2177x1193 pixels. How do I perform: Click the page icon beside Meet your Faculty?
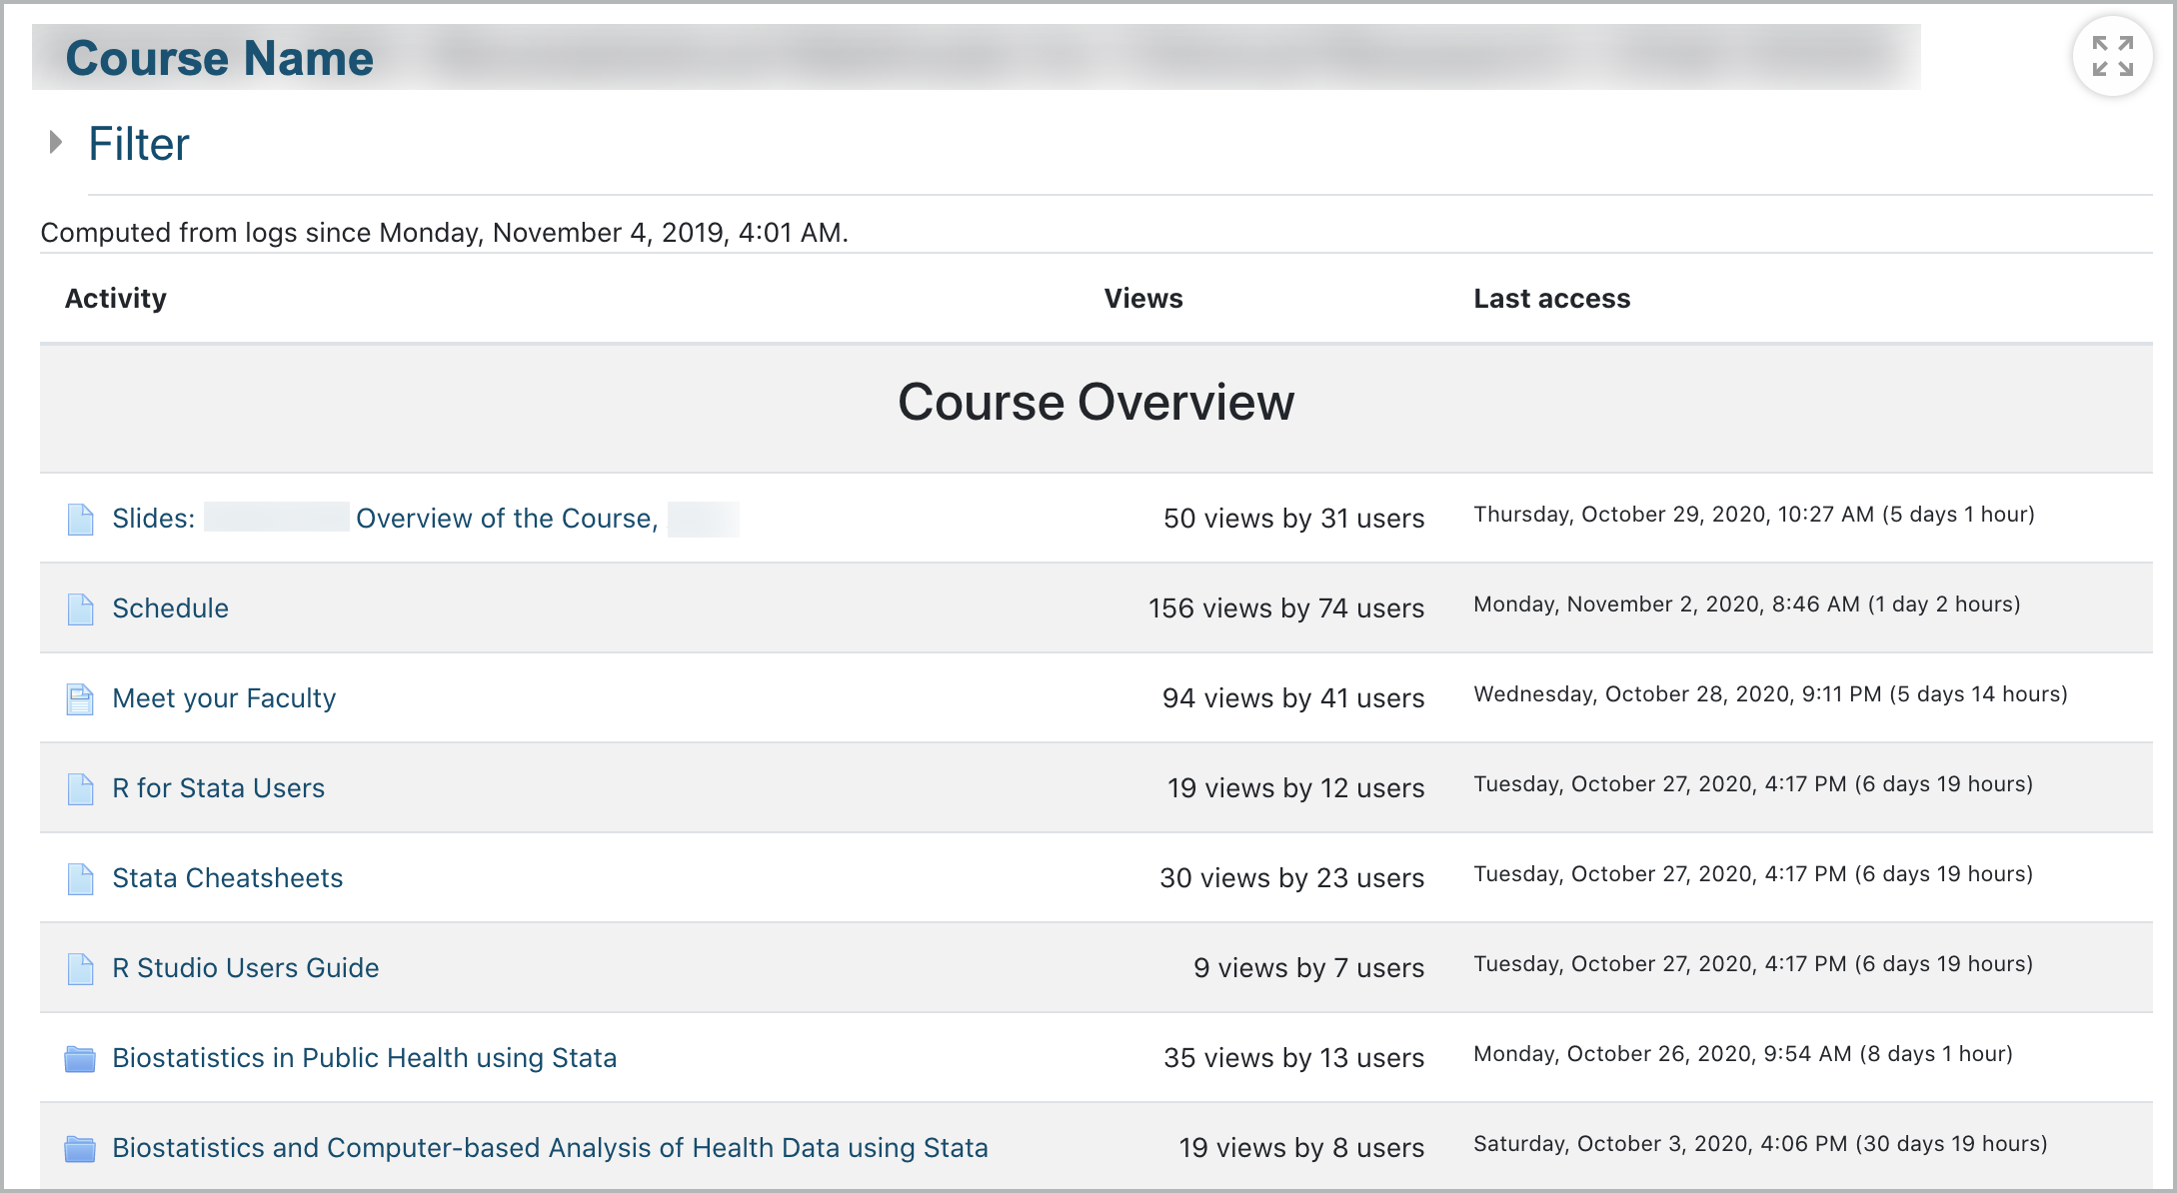click(80, 698)
